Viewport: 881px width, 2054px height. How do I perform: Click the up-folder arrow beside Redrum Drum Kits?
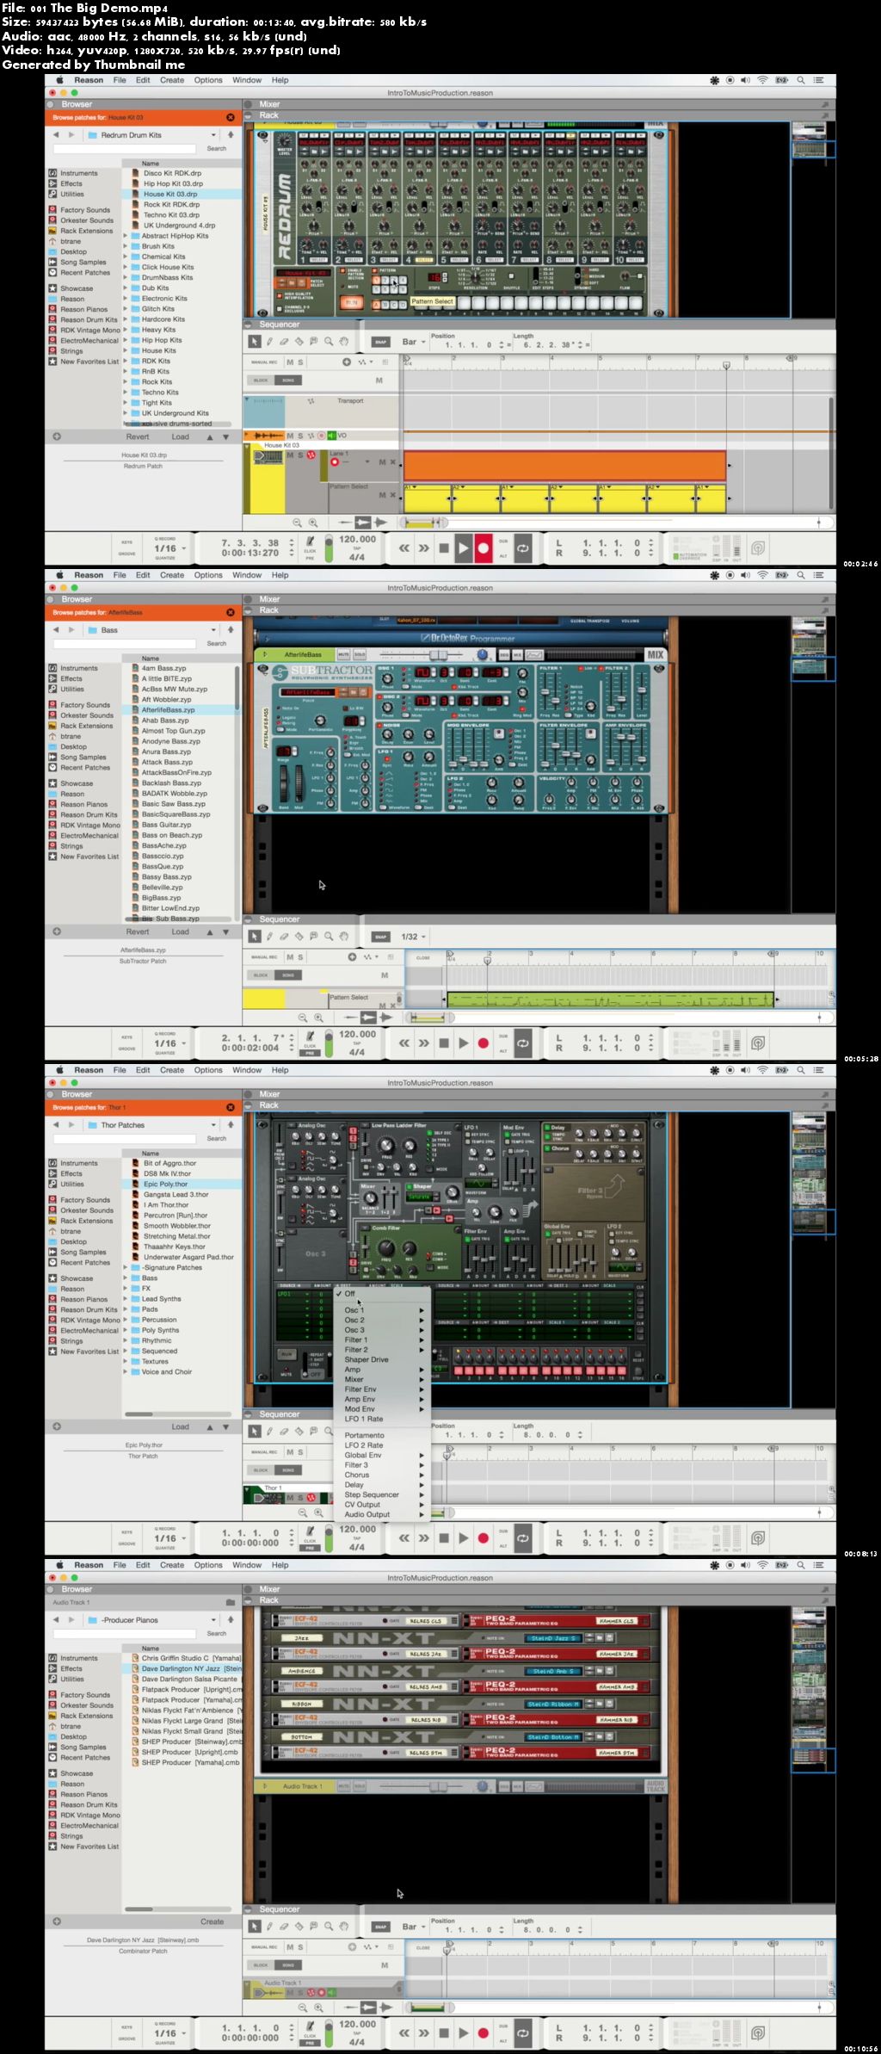[x=231, y=135]
